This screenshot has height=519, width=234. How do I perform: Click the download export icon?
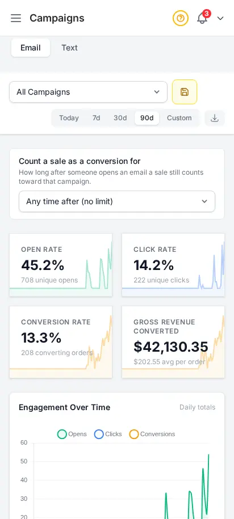pos(215,118)
